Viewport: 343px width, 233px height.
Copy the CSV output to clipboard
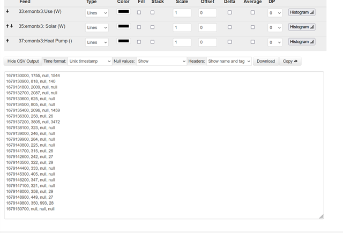[290, 61]
